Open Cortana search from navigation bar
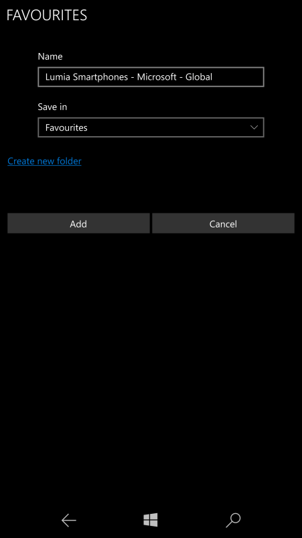Image resolution: width=302 pixels, height=538 pixels. tap(233, 520)
